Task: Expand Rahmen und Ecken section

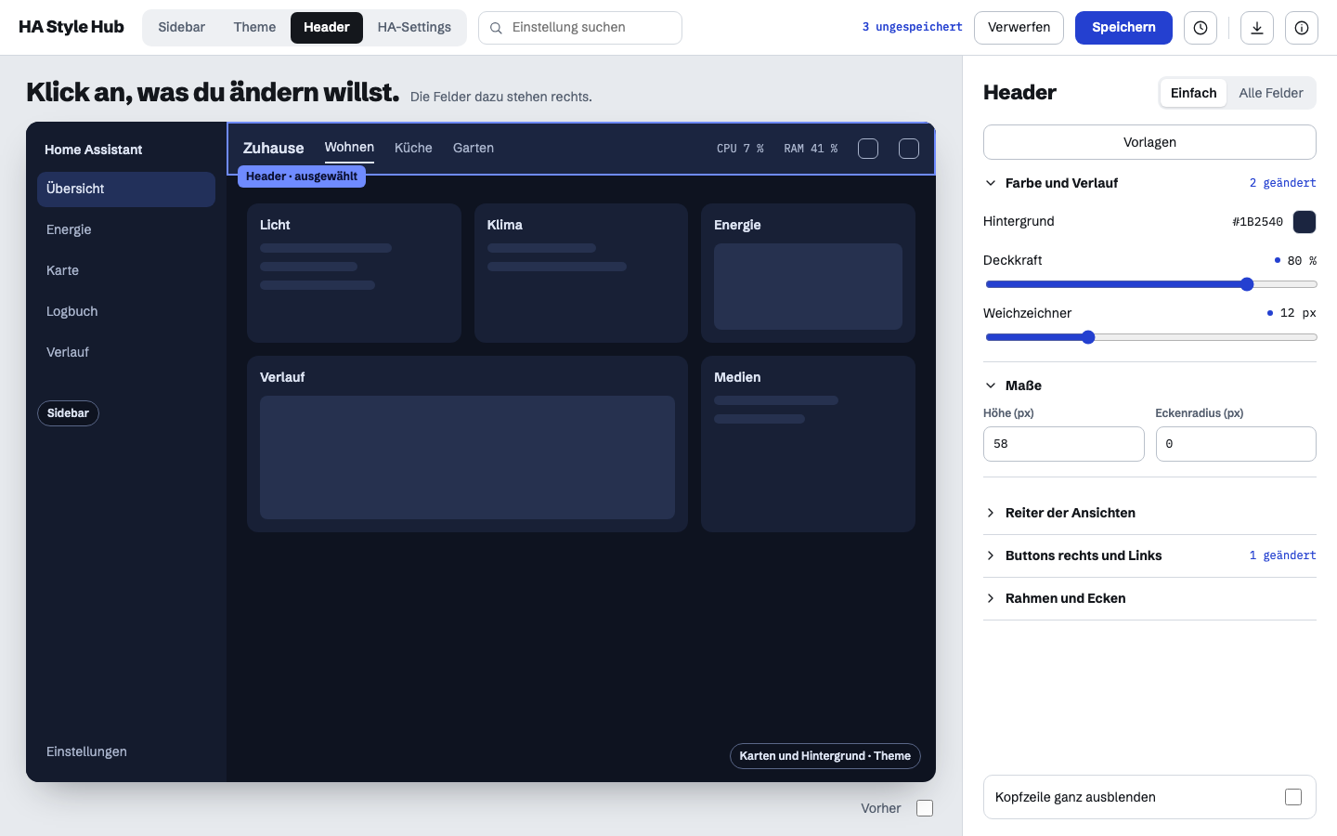Action: 1149,598
